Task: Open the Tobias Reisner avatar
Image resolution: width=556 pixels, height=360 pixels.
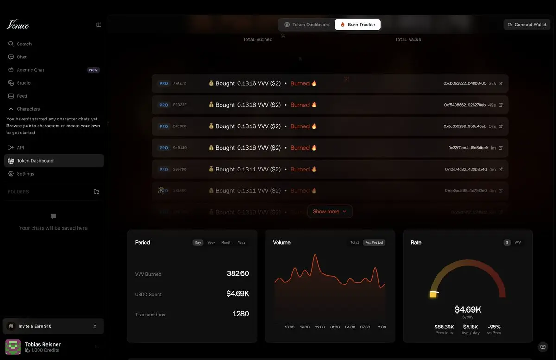Action: coord(13,347)
